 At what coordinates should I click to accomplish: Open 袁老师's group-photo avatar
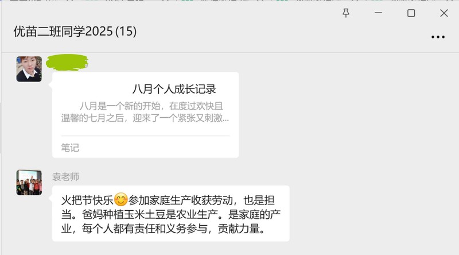(29, 182)
